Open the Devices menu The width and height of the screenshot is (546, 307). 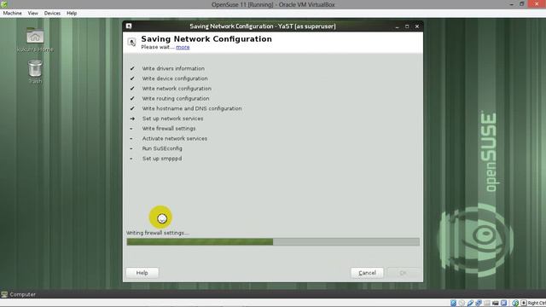click(52, 14)
